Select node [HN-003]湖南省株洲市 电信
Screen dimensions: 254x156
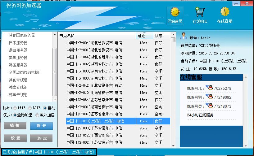coord(94,71)
